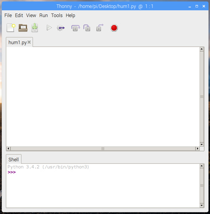Click the Step Into icon
Image resolution: width=210 pixels, height=214 pixels.
point(87,28)
